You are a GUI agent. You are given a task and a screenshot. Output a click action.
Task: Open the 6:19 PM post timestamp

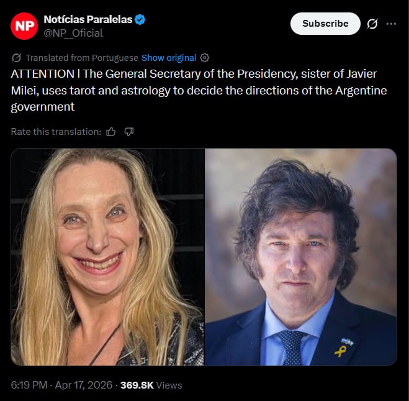pos(29,385)
